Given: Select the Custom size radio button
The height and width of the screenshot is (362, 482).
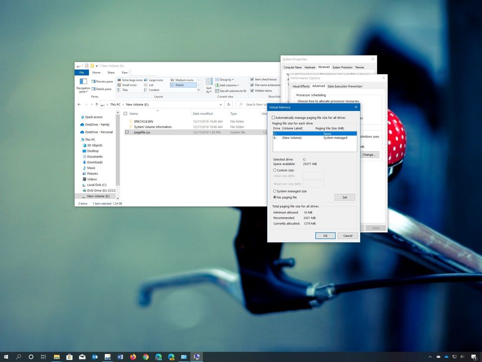Looking at the screenshot, I should [x=274, y=170].
